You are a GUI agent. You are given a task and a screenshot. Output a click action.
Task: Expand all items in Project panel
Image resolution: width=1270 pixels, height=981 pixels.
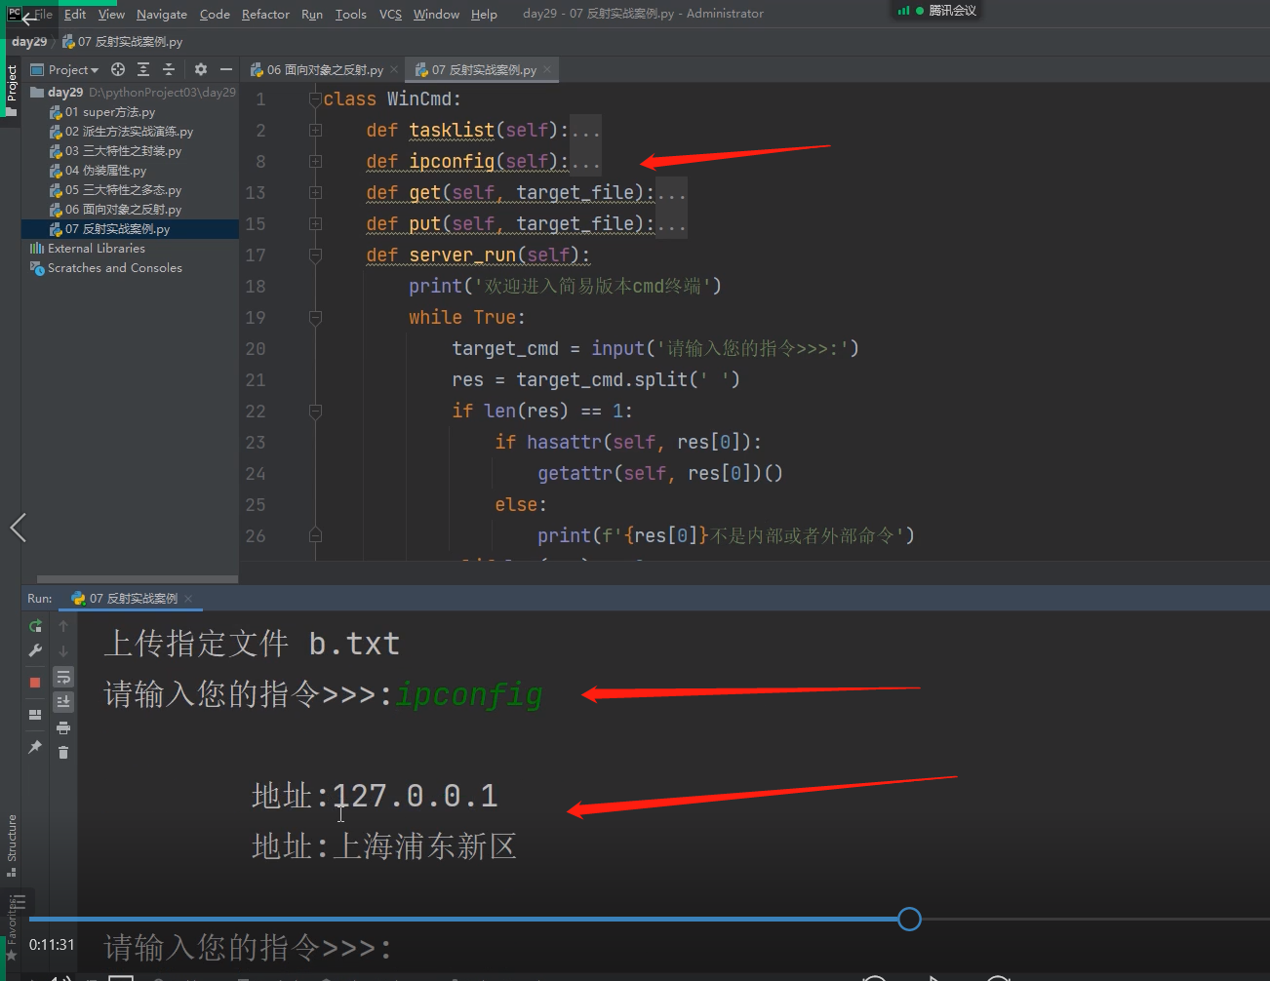(x=143, y=69)
